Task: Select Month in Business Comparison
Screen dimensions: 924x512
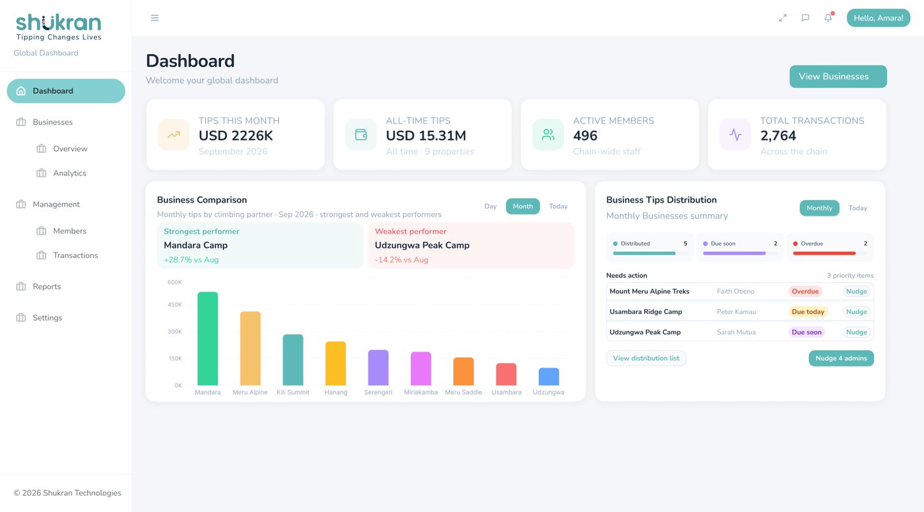Action: click(x=523, y=207)
